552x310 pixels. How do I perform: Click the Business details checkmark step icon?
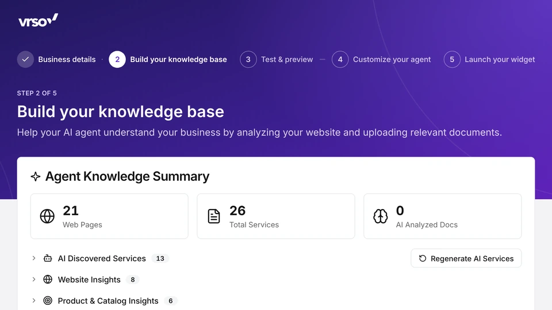coord(25,59)
